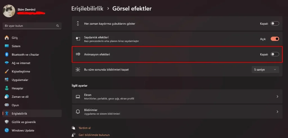Turn off Saydamlık efektleri switch
Viewport: 288px width, 138px height.
coord(274,39)
